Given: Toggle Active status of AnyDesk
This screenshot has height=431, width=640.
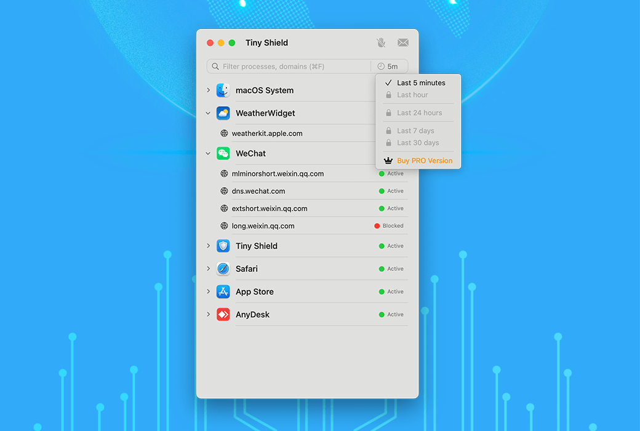Looking at the screenshot, I should (391, 315).
